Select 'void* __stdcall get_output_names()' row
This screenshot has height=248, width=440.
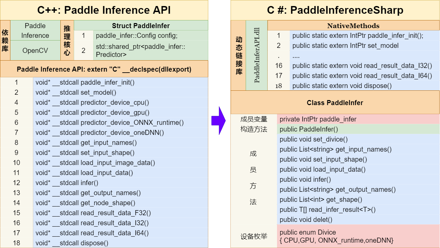[120, 193]
